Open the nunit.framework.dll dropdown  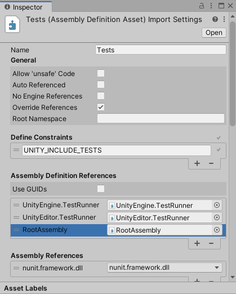(x=164, y=268)
